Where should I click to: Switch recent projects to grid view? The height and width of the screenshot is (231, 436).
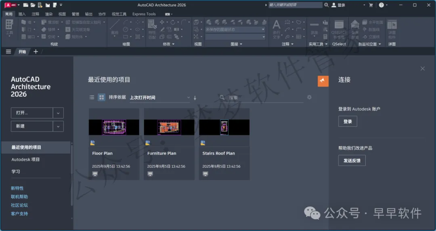coord(101,97)
